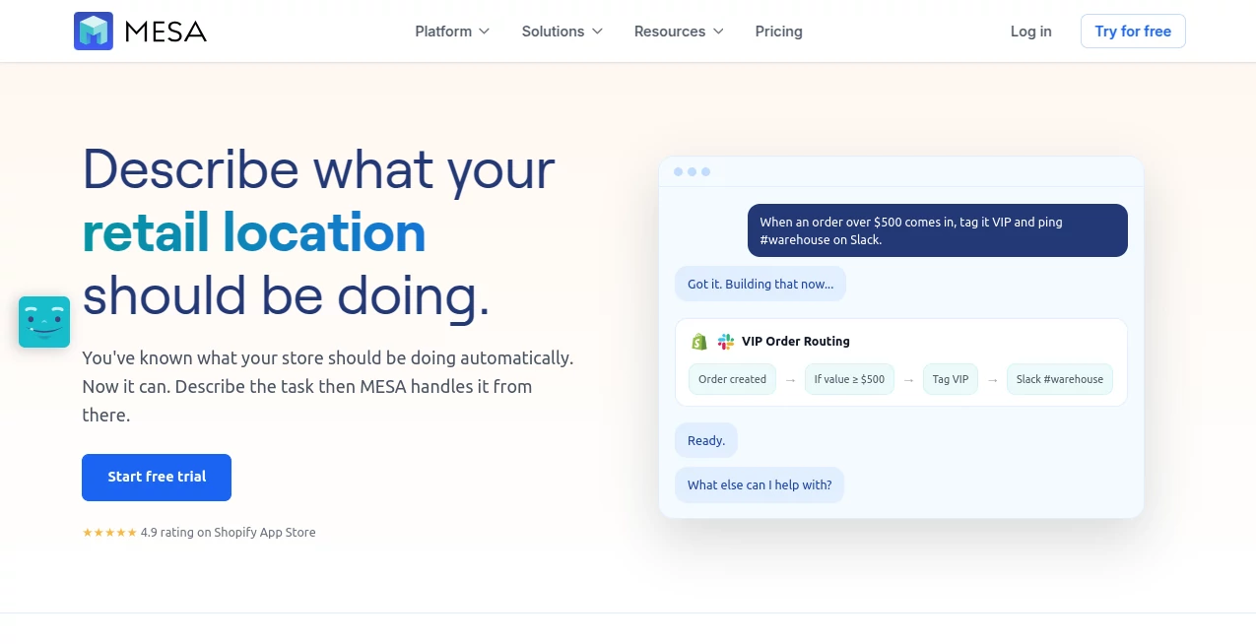Click the five-star rating icons

coord(109,533)
